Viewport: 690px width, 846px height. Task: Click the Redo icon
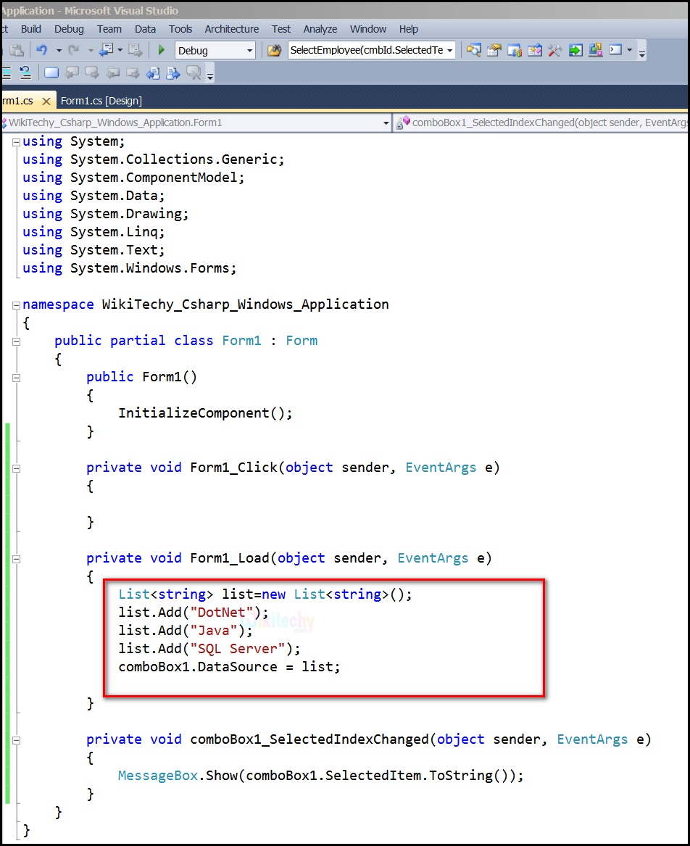point(72,50)
